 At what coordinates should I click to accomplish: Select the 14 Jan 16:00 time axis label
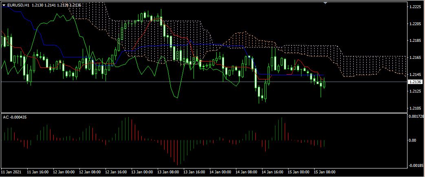273,172
